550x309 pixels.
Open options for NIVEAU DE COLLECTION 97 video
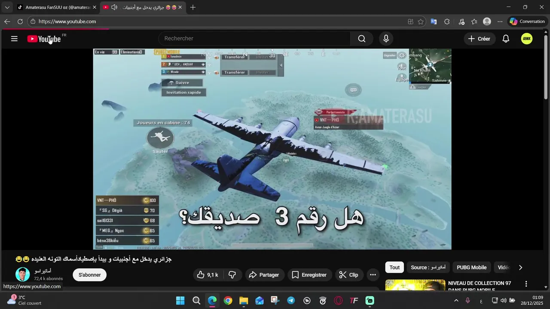point(526,284)
